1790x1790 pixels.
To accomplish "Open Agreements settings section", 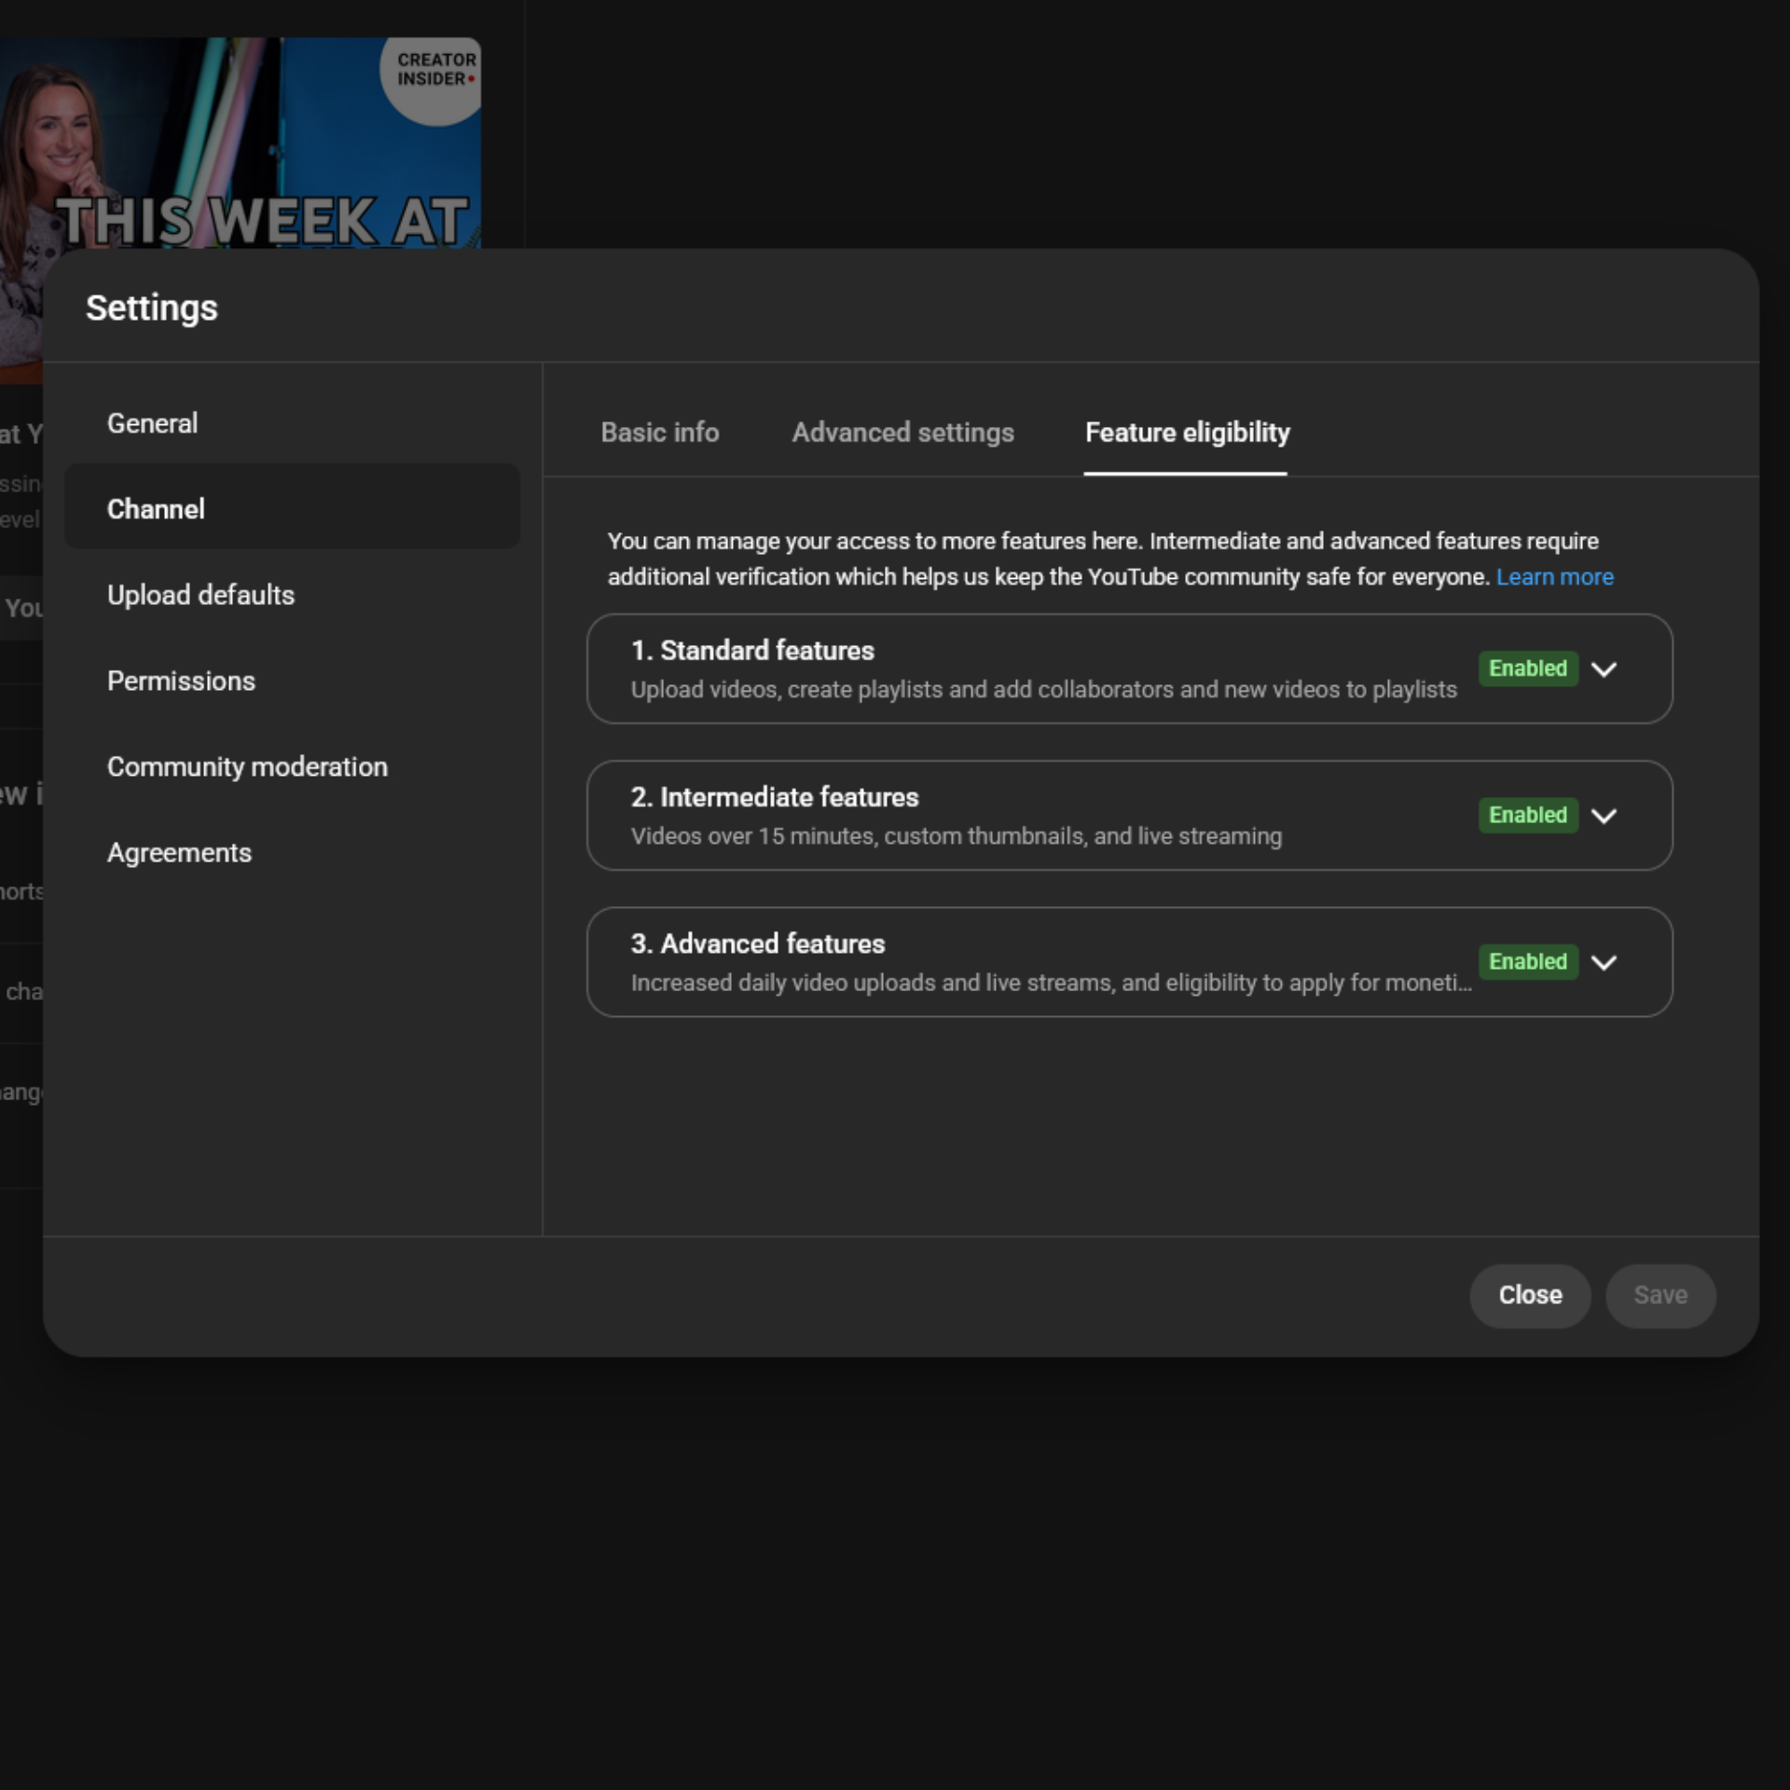I will (x=179, y=852).
